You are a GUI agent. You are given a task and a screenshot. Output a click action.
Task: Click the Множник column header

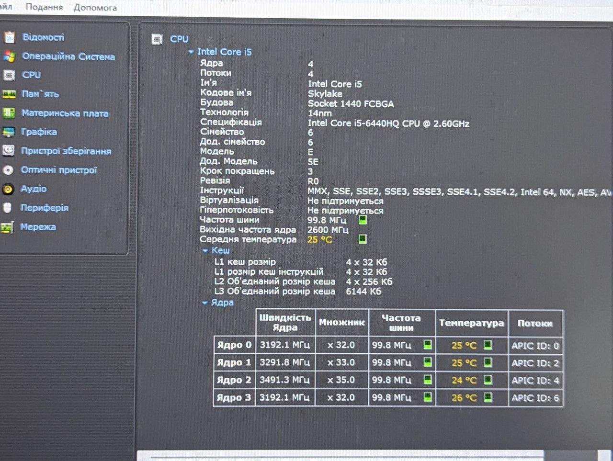tap(342, 323)
